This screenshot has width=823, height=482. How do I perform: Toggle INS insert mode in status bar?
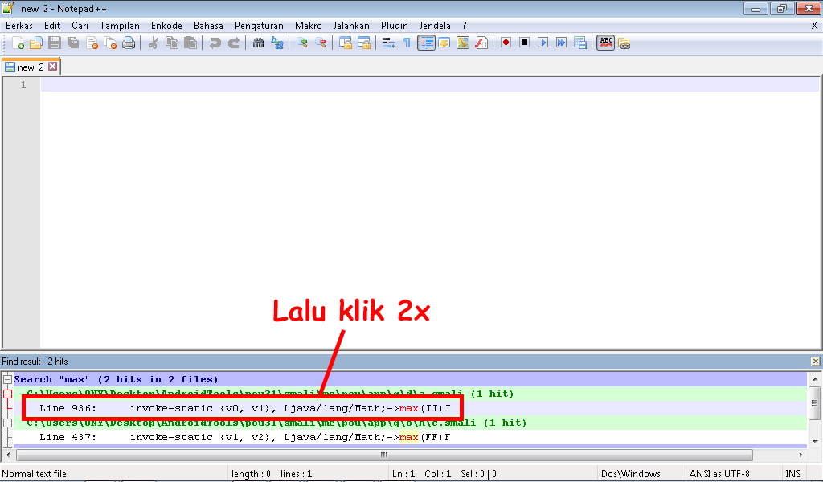pyautogui.click(x=792, y=474)
